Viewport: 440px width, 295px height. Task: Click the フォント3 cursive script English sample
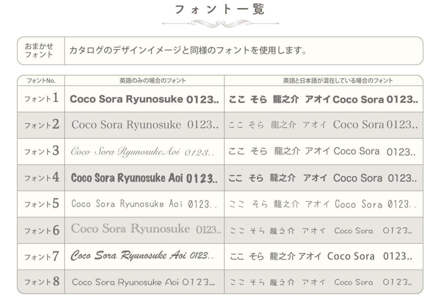143,151
